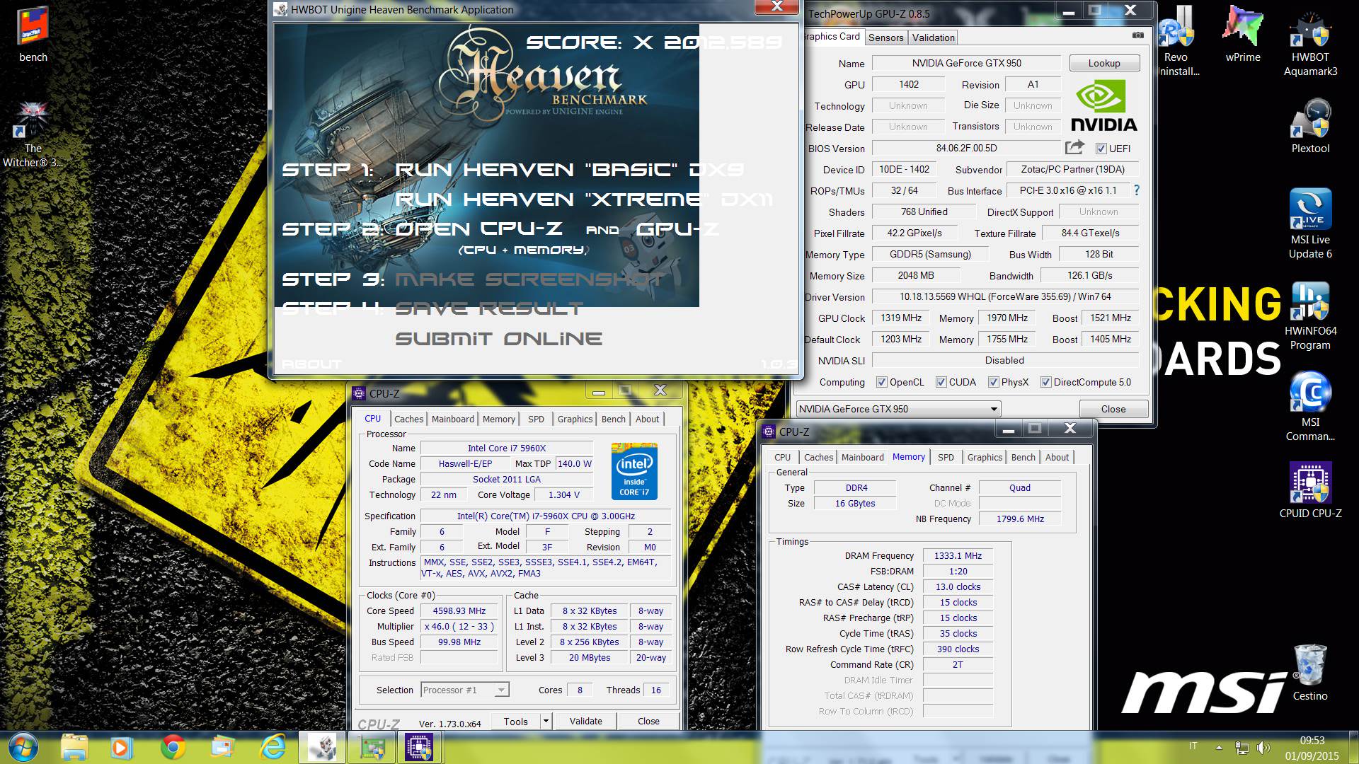Toggle the UEFI checkbox in GPU-Z

(x=1101, y=149)
